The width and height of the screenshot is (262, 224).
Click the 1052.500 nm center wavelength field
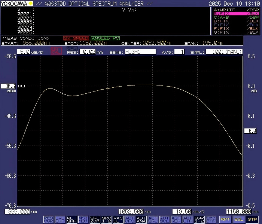tap(131, 211)
